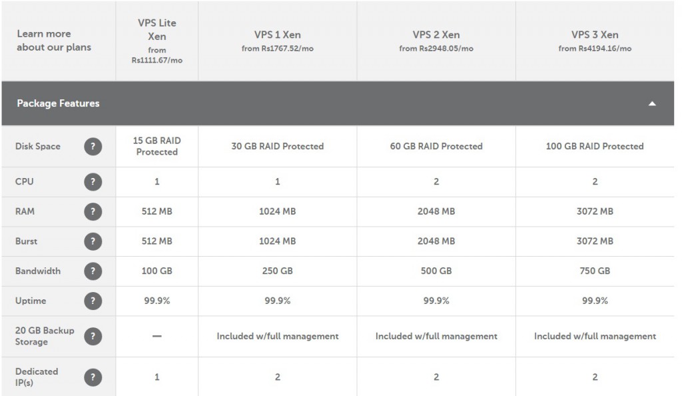Show help for the RAM row
Screen dimensions: 682x396
tap(93, 211)
